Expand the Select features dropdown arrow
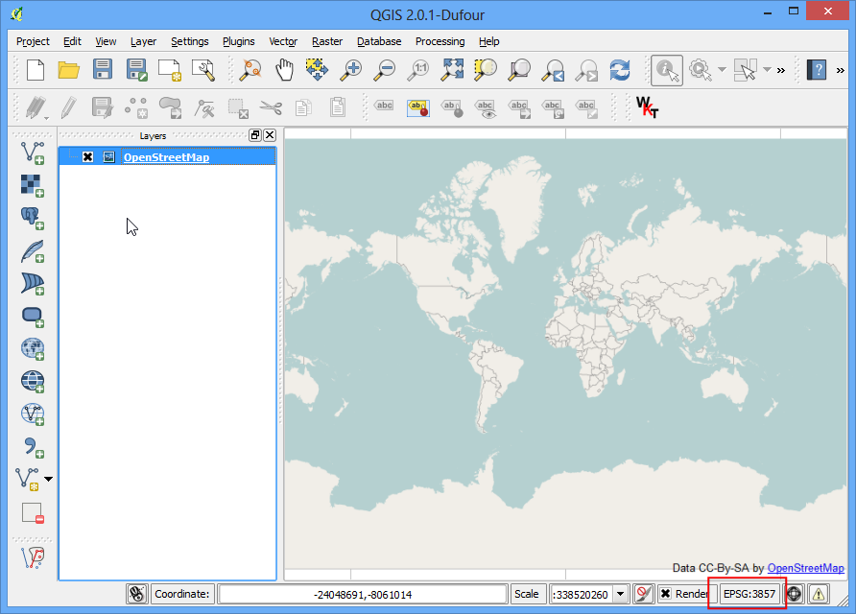This screenshot has width=856, height=614. click(x=767, y=70)
